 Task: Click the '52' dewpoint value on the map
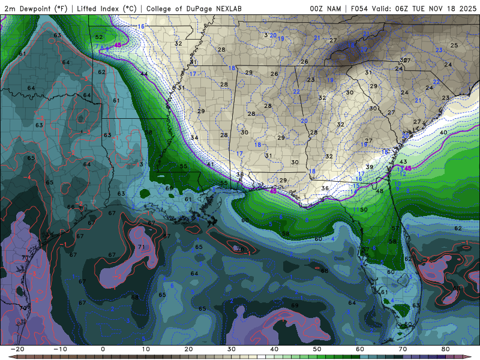coord(99,37)
